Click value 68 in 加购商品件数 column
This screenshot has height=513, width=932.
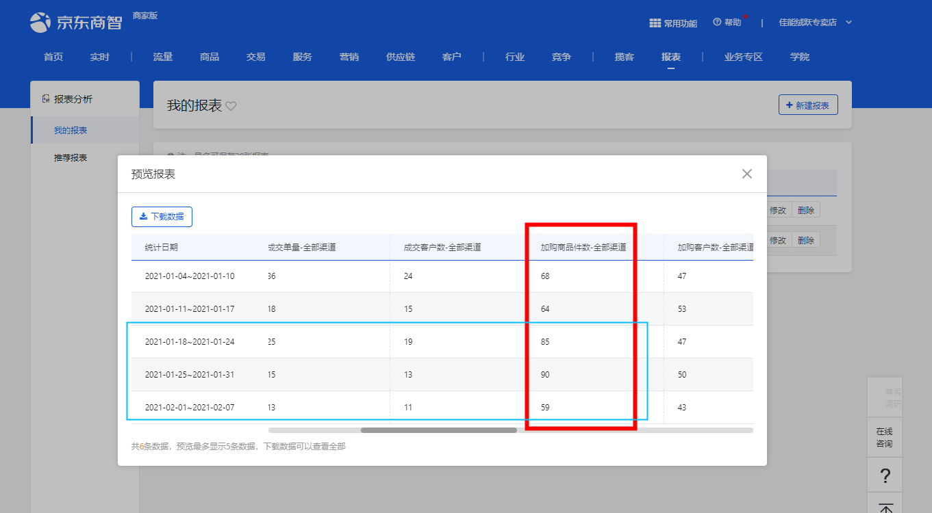coord(545,276)
